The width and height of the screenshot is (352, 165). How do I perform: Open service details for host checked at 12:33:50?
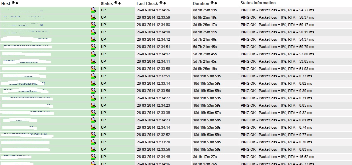(x=93, y=69)
